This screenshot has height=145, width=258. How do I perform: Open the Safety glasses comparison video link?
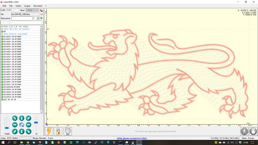(132, 138)
